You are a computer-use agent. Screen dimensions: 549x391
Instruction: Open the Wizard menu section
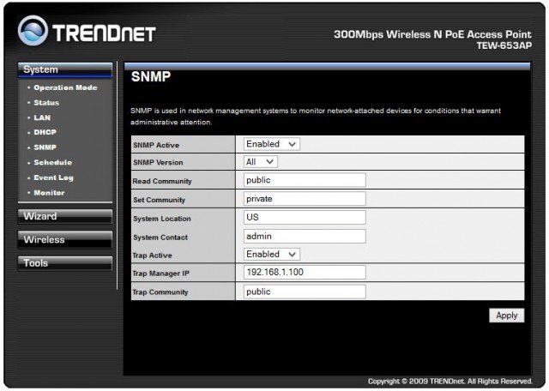[x=64, y=216]
